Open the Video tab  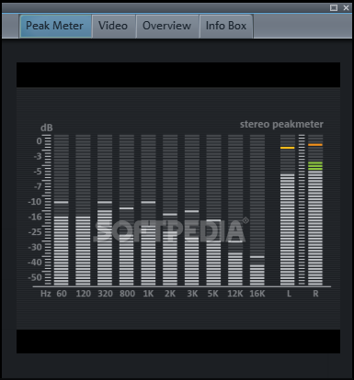coord(113,26)
